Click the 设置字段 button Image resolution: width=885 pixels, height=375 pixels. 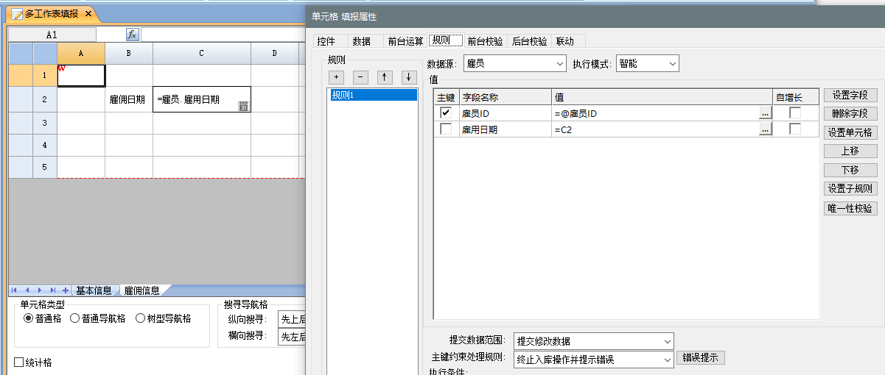(850, 95)
